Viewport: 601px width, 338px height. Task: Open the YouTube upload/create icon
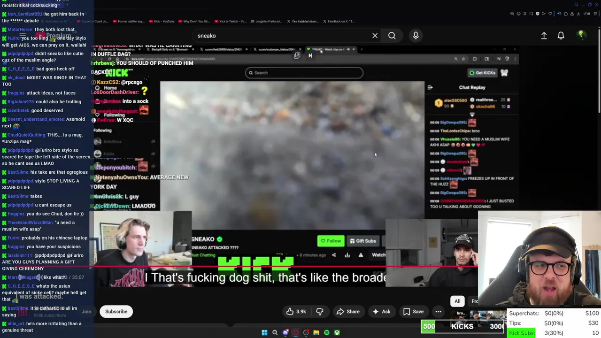pyautogui.click(x=544, y=36)
